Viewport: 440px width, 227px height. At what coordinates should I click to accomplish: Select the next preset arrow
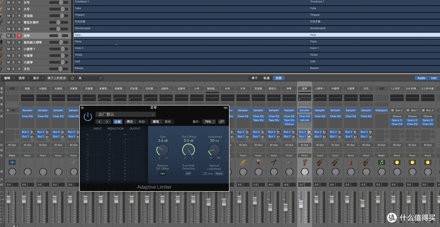(107, 122)
